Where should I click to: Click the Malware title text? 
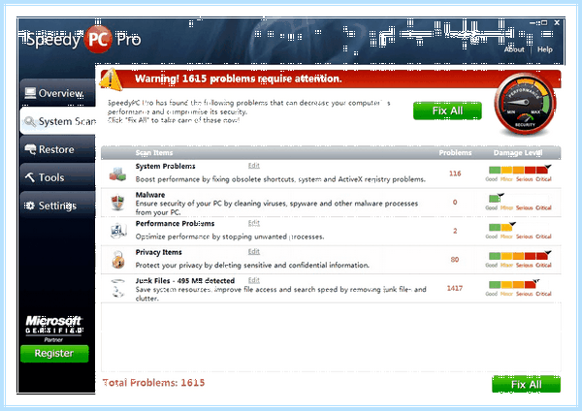point(150,195)
